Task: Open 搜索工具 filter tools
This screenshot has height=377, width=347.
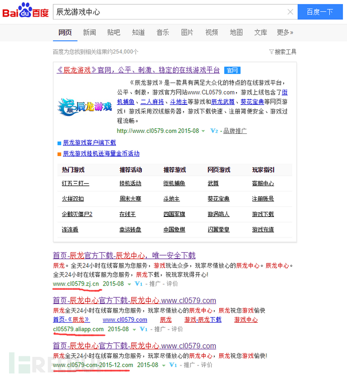Action: tap(283, 52)
